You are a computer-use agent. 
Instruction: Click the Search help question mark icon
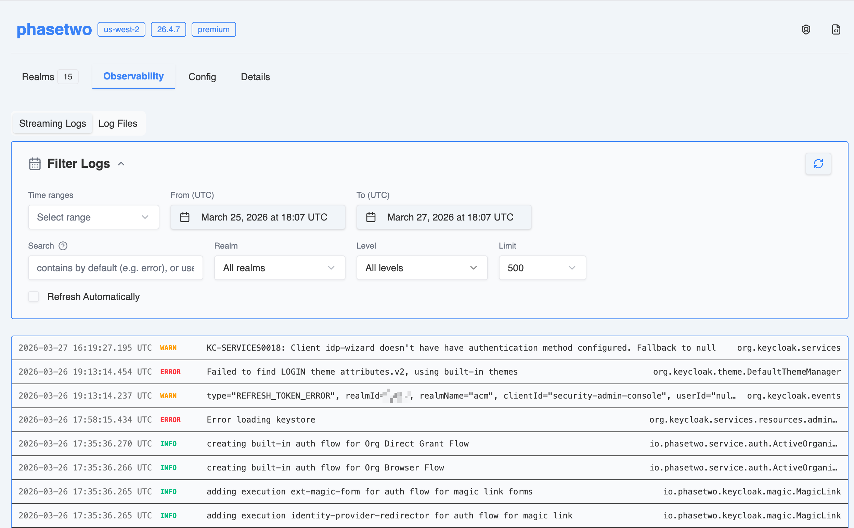pyautogui.click(x=63, y=246)
